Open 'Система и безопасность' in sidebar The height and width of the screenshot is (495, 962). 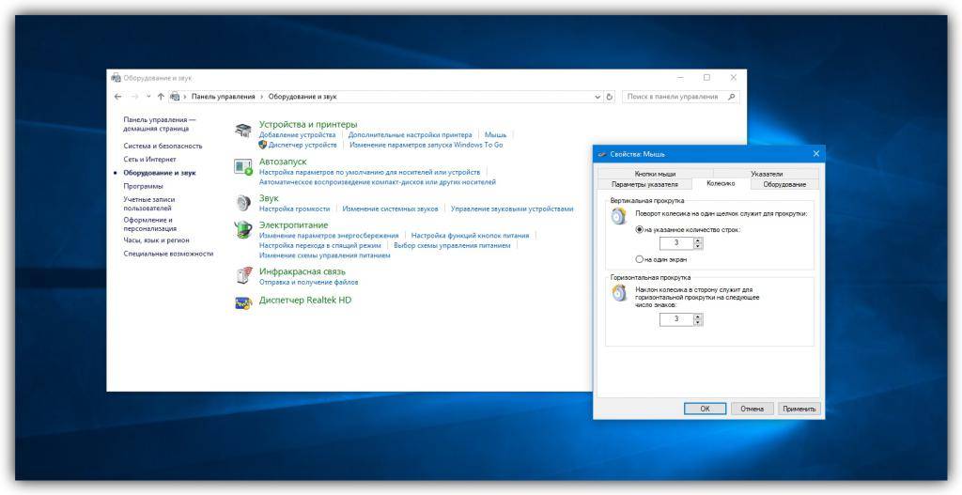click(163, 147)
